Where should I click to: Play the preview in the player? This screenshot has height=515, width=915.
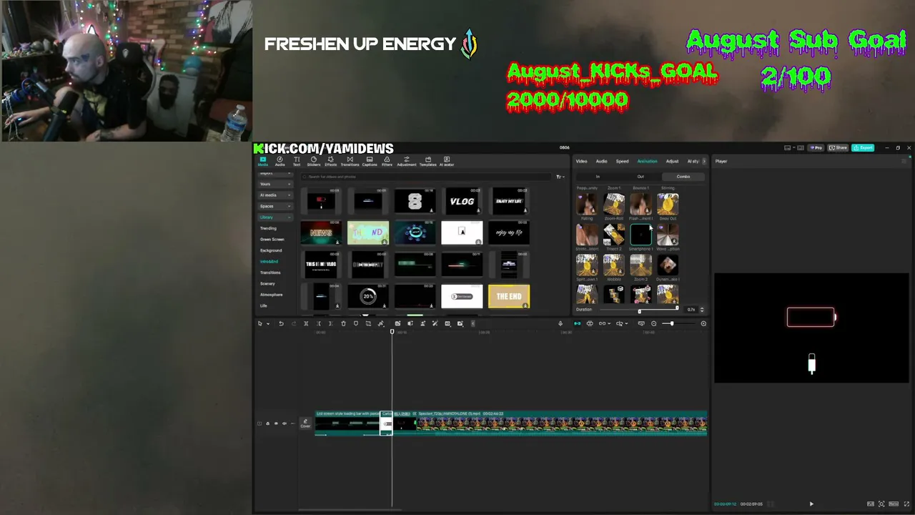point(811,504)
